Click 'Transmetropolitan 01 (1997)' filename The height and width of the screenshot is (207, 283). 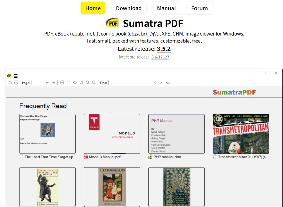coord(243,157)
